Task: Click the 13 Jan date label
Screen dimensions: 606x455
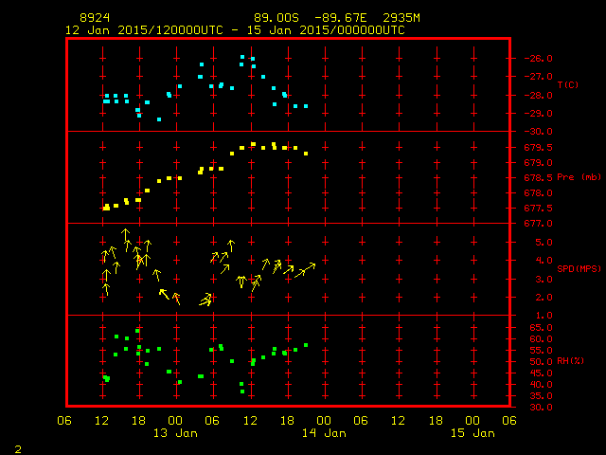Action: tap(175, 433)
